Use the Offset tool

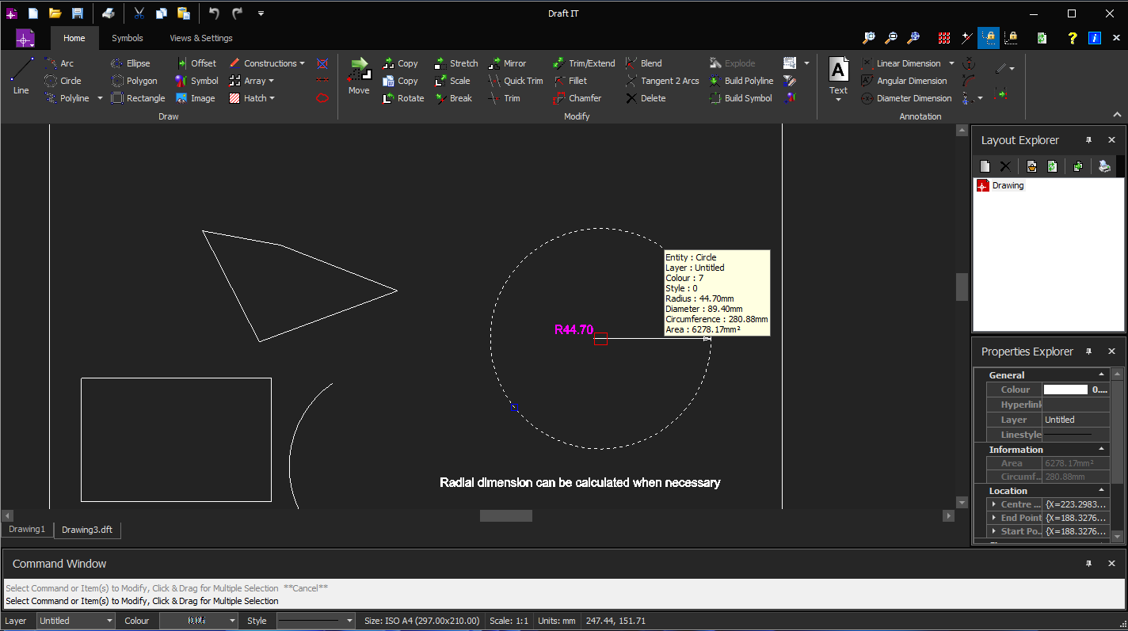tap(196, 63)
